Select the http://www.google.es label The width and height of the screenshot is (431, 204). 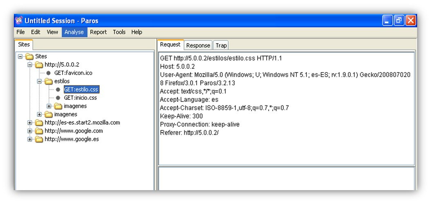72,139
